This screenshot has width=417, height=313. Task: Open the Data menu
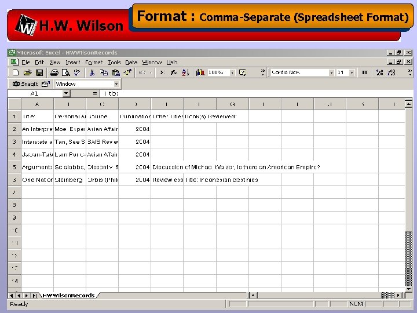pyautogui.click(x=131, y=62)
